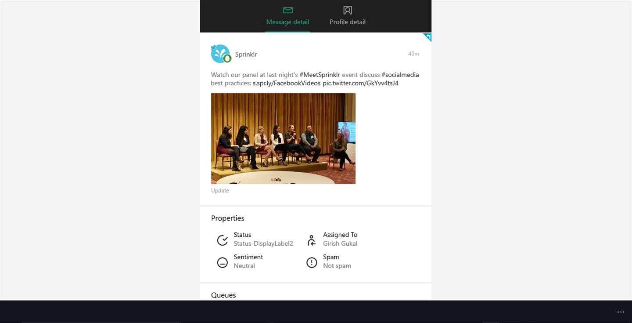Image resolution: width=632 pixels, height=323 pixels.
Task: Click the Spam exclamation icon
Action: click(x=312, y=263)
